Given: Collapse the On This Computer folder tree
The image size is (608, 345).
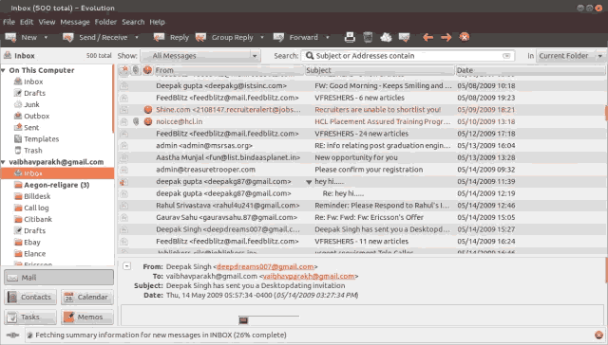Looking at the screenshot, I should tap(4, 70).
